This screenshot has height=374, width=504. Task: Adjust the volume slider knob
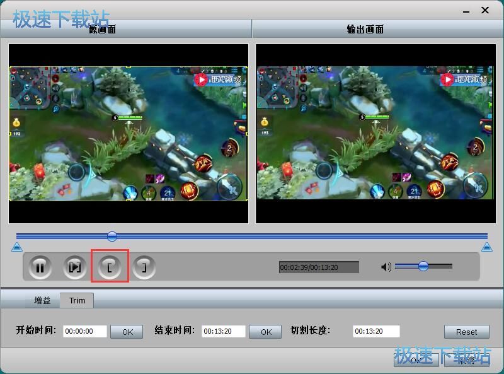(x=423, y=266)
